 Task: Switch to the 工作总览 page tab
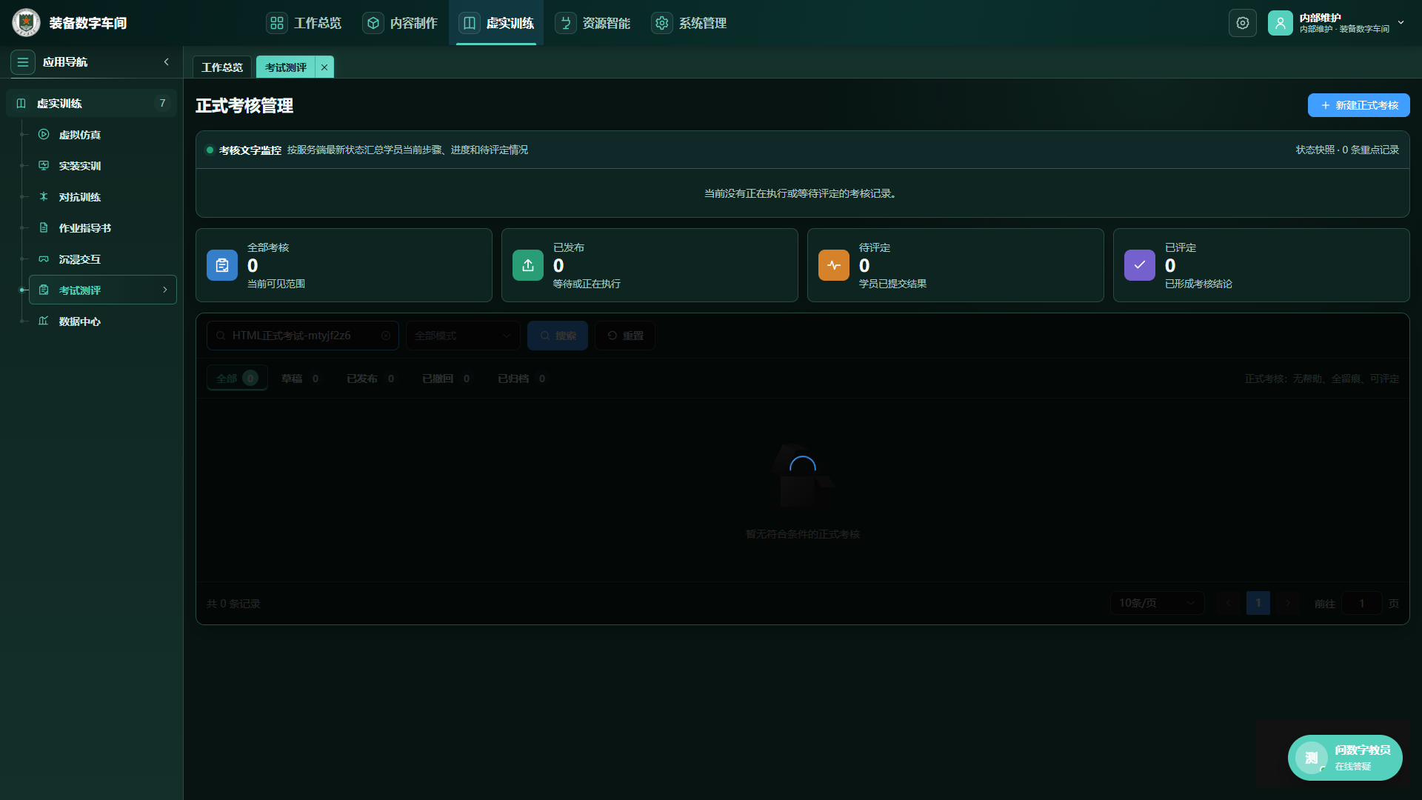coord(222,67)
